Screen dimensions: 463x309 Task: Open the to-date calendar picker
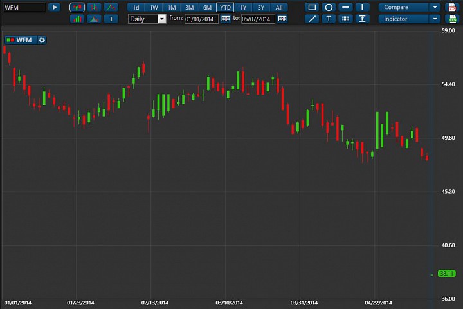282,19
